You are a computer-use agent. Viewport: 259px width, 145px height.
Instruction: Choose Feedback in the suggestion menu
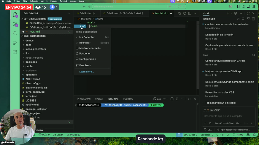click(x=92, y=65)
